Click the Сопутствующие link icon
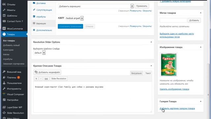211x119 pixels. [x=34, y=10]
